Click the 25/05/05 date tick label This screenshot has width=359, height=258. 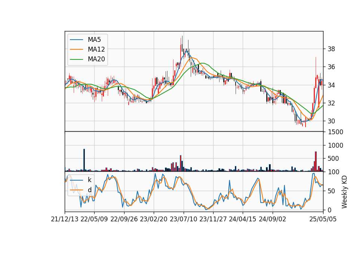pos(323,219)
